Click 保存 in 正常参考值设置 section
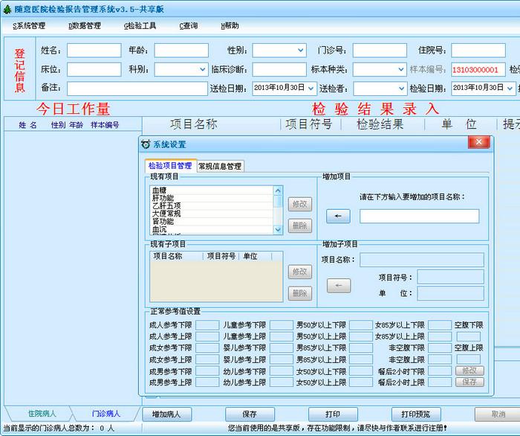Viewport: 520px width, 436px height. pos(469,382)
